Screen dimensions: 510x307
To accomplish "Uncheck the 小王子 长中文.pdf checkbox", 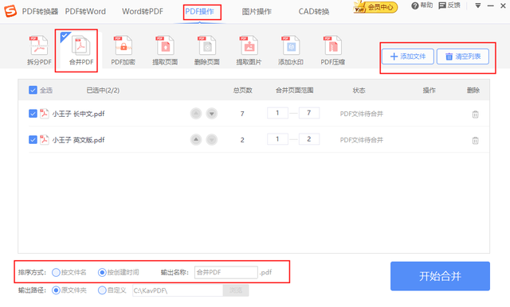I will pyautogui.click(x=33, y=114).
